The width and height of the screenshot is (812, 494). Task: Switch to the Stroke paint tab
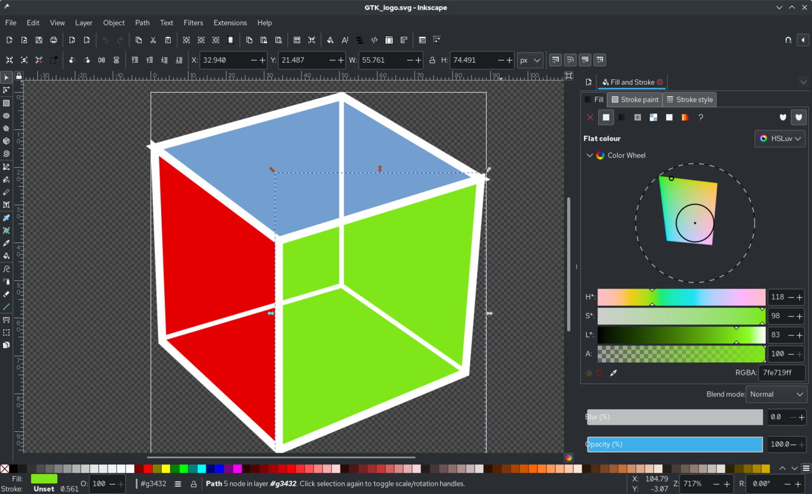pyautogui.click(x=634, y=100)
